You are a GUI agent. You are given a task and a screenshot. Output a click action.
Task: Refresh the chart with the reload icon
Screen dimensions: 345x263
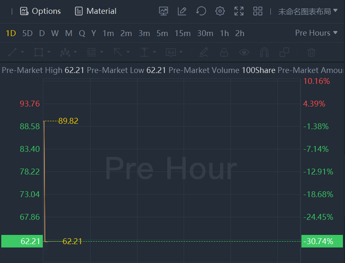click(x=201, y=11)
